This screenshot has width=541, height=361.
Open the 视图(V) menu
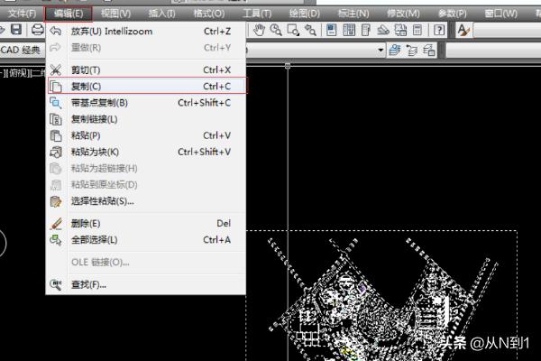point(115,14)
